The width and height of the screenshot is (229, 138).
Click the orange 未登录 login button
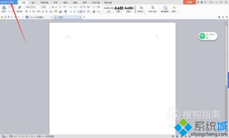[189, 2]
